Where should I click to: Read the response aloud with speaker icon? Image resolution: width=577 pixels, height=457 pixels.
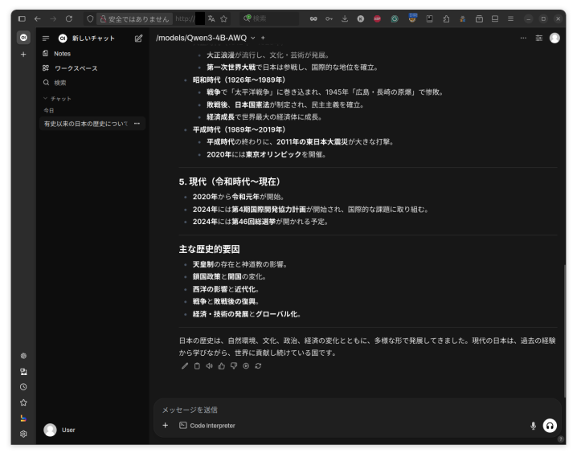[x=209, y=365]
